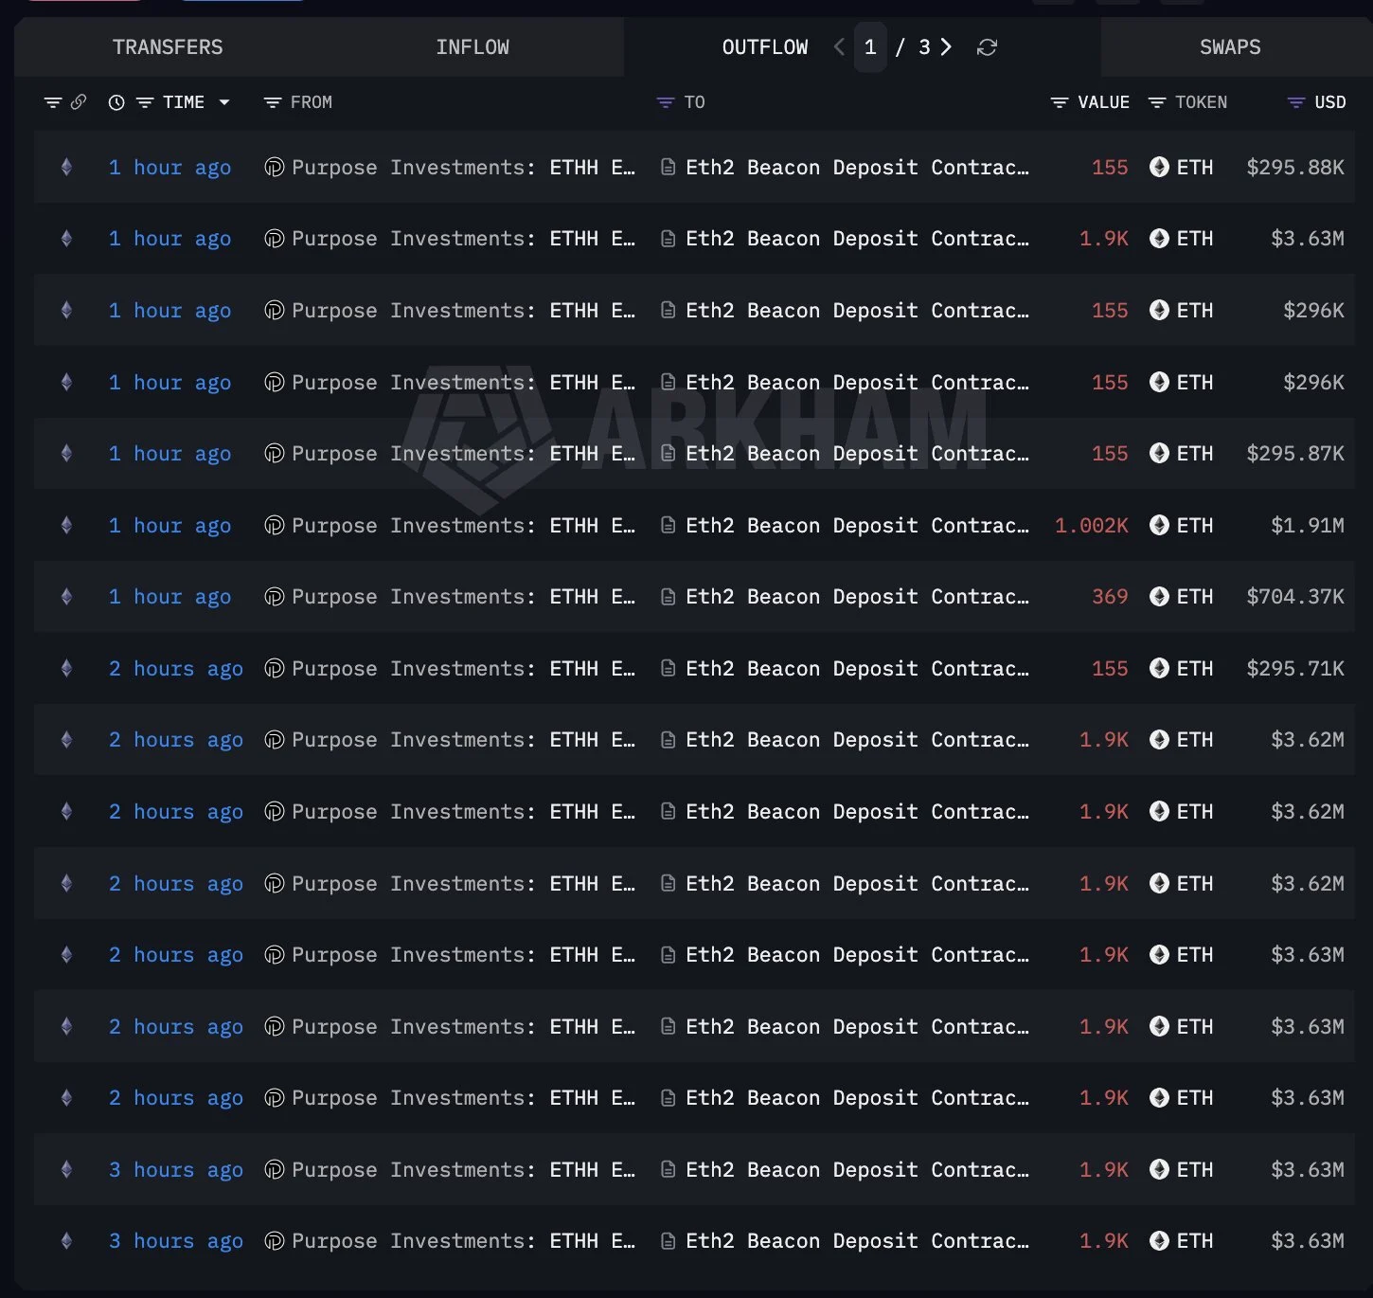Click the ETH token icon in $295.71K row

coord(1159,669)
